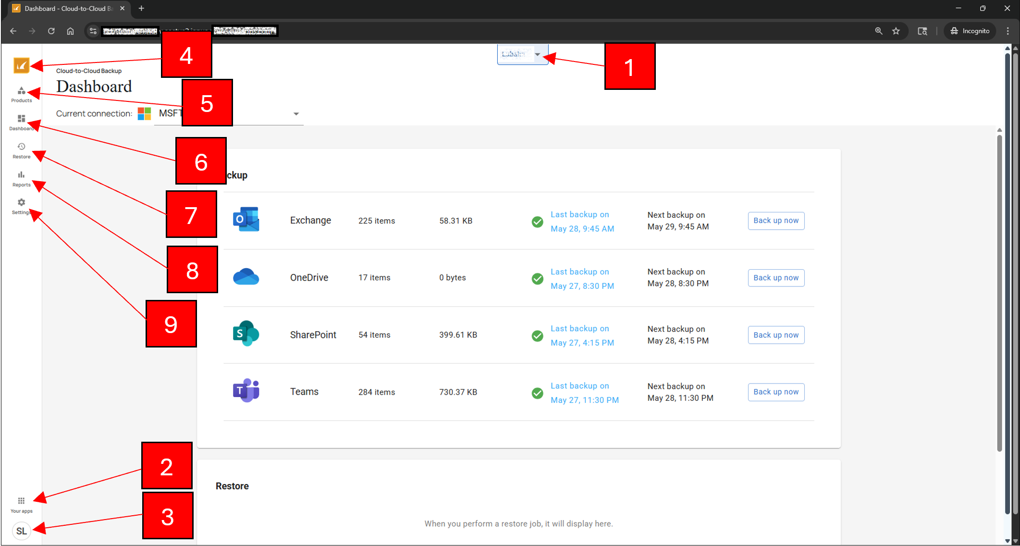Open SharePoint last backup May 27, 4:15 PM
Screen dimensions: 1020x546
pos(582,335)
